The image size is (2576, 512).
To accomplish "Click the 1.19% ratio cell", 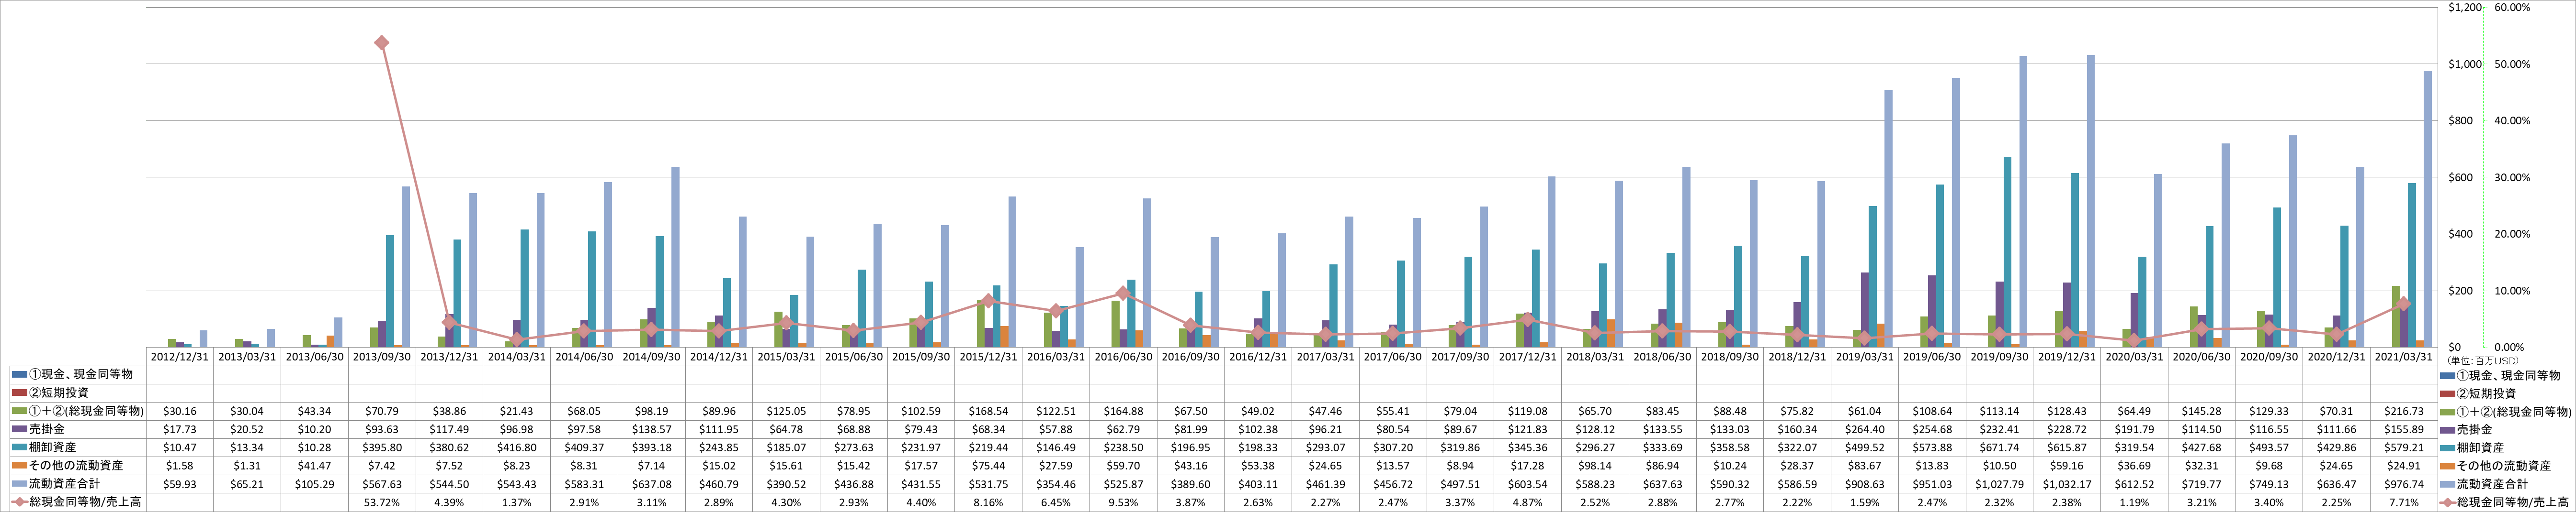I will 2135,503.
